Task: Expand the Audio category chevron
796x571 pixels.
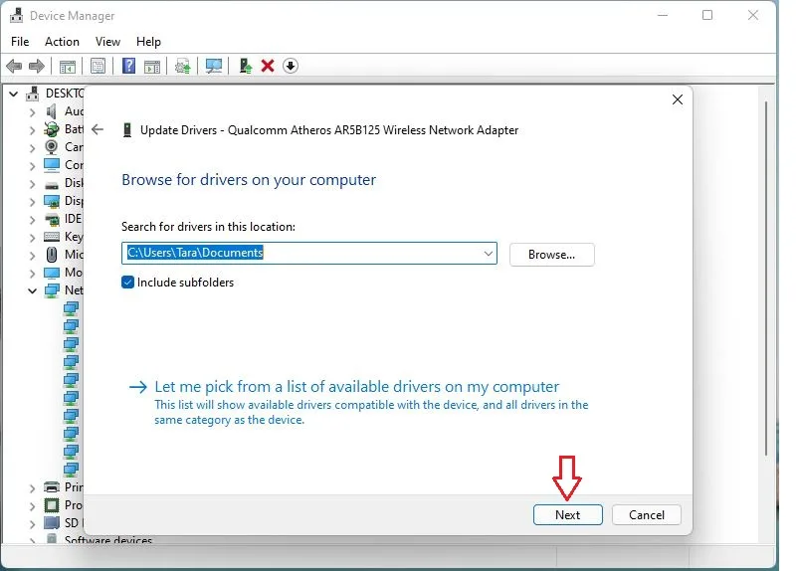Action: pos(32,112)
